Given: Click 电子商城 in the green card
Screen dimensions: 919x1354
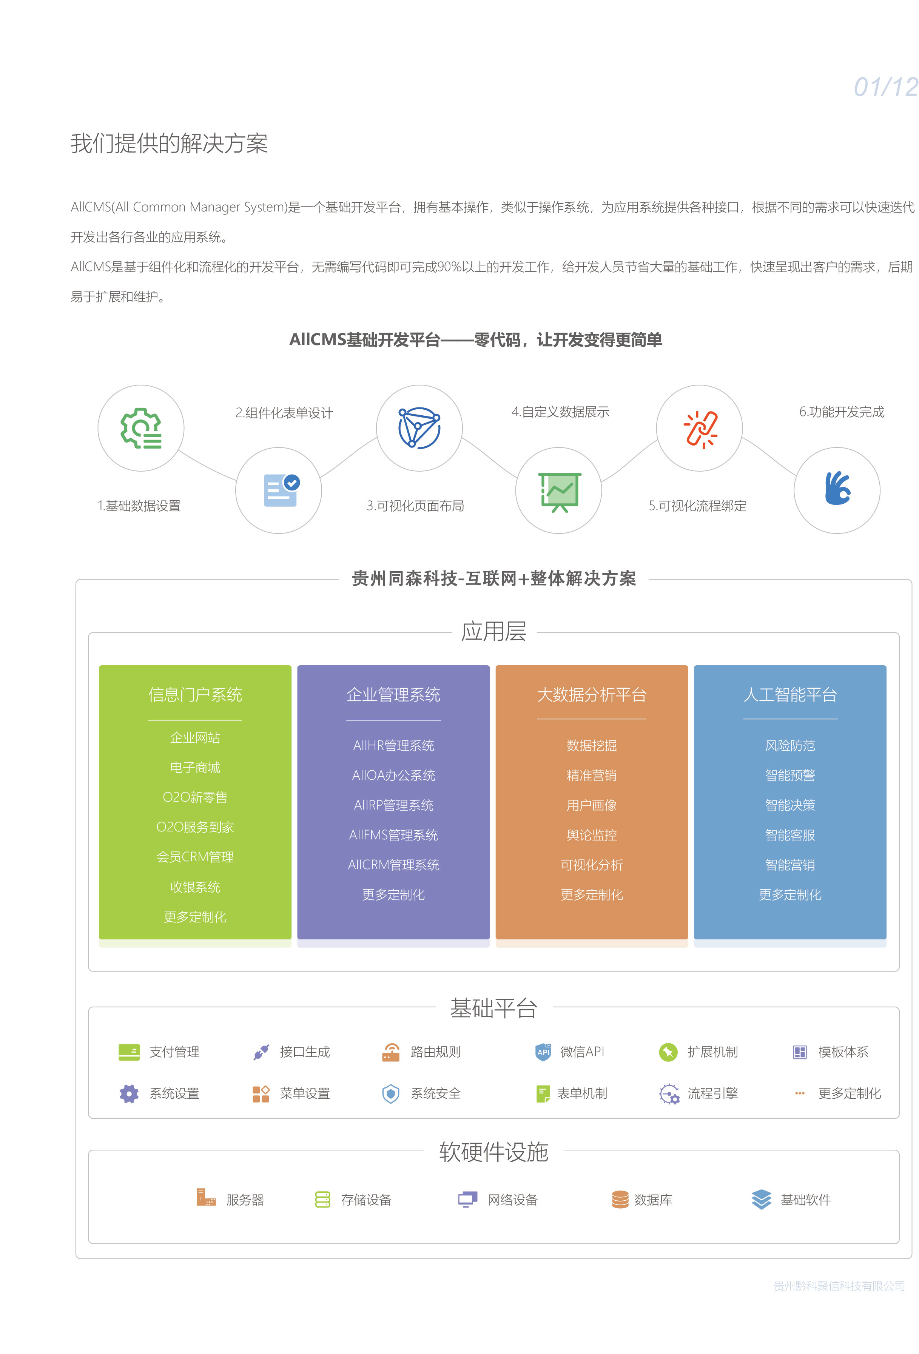Looking at the screenshot, I should (x=195, y=767).
